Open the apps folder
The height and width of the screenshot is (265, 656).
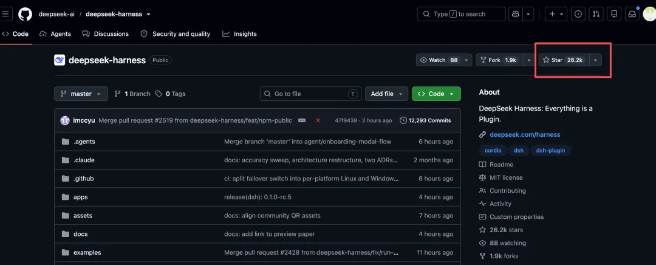pos(80,197)
